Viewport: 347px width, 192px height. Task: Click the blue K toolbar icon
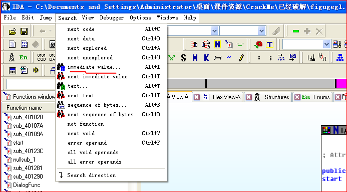[206, 58]
